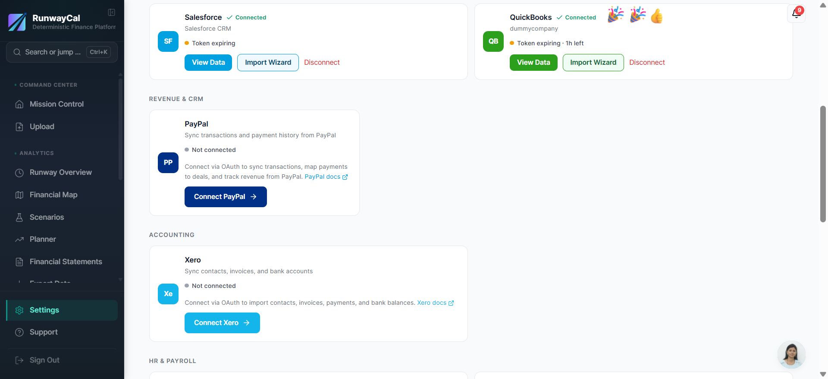The height and width of the screenshot is (379, 828).
Task: Open Financial Map
Action: 62,195
